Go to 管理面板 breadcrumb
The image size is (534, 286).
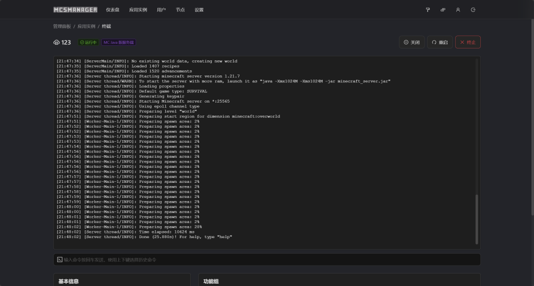(x=62, y=26)
